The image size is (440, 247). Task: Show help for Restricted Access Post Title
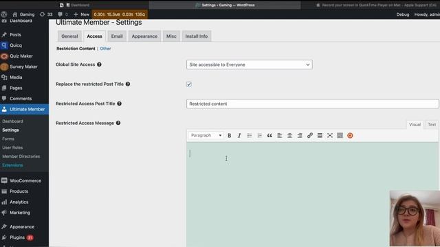[119, 104]
